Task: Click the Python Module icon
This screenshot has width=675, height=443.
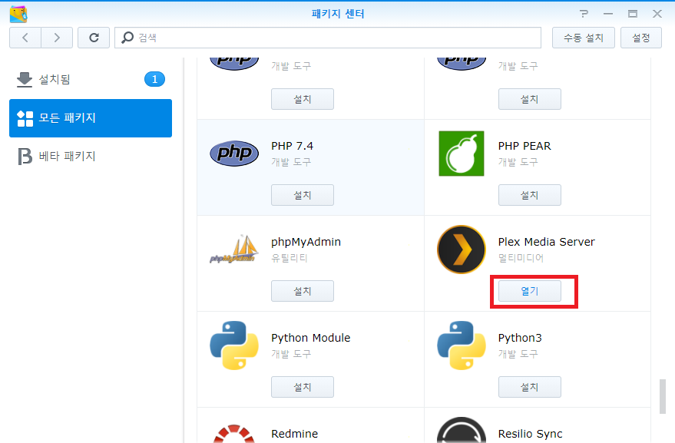Action: point(234,345)
